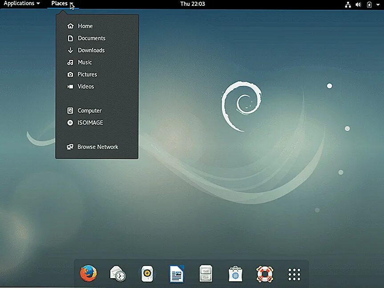Close the Places menu in the top bar

pos(63,4)
